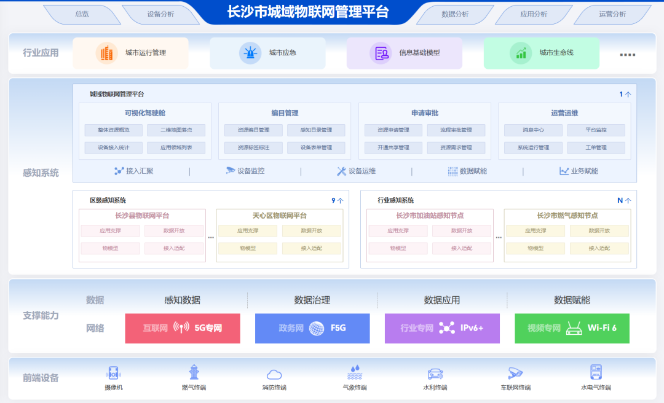Screen dimensions: 664x403
Task: Open the 数据分析 tab
Action: [455, 14]
